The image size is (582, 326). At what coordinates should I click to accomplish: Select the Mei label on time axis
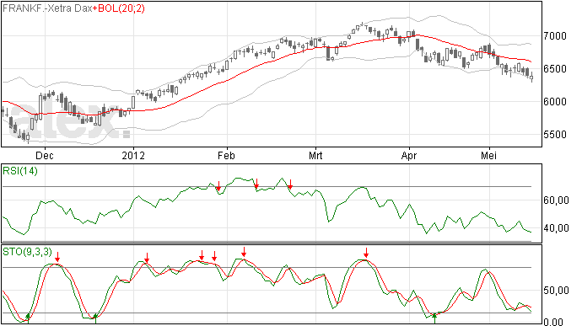point(489,156)
